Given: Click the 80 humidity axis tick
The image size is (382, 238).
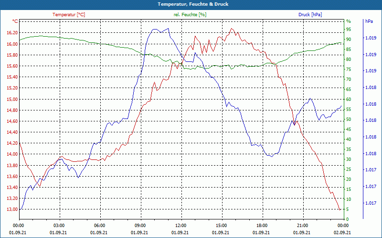Looking at the screenshot, I should pos(349,59).
